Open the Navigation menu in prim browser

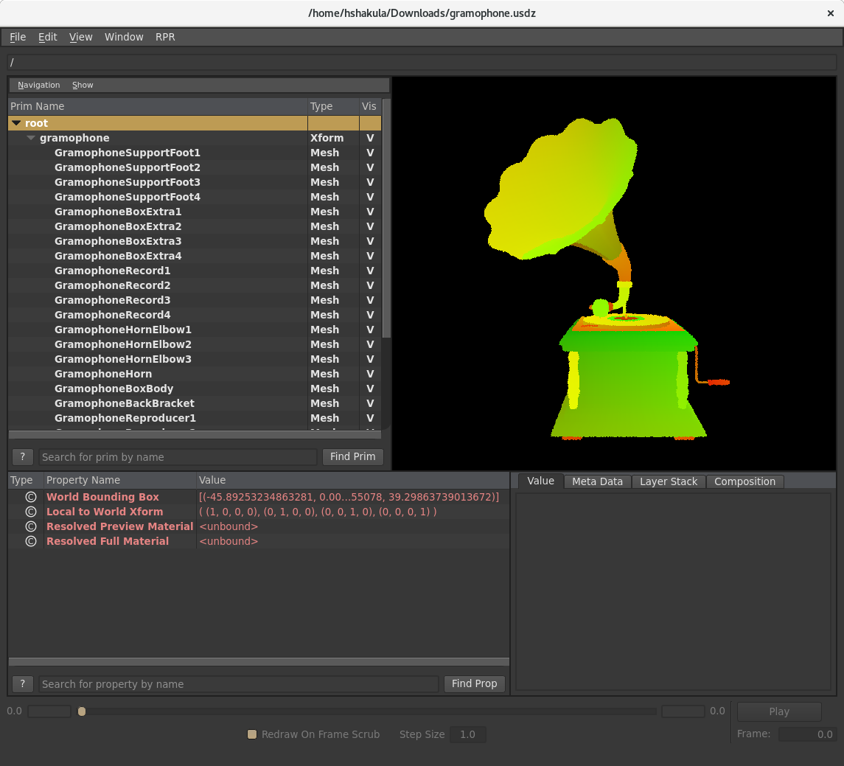(x=39, y=85)
